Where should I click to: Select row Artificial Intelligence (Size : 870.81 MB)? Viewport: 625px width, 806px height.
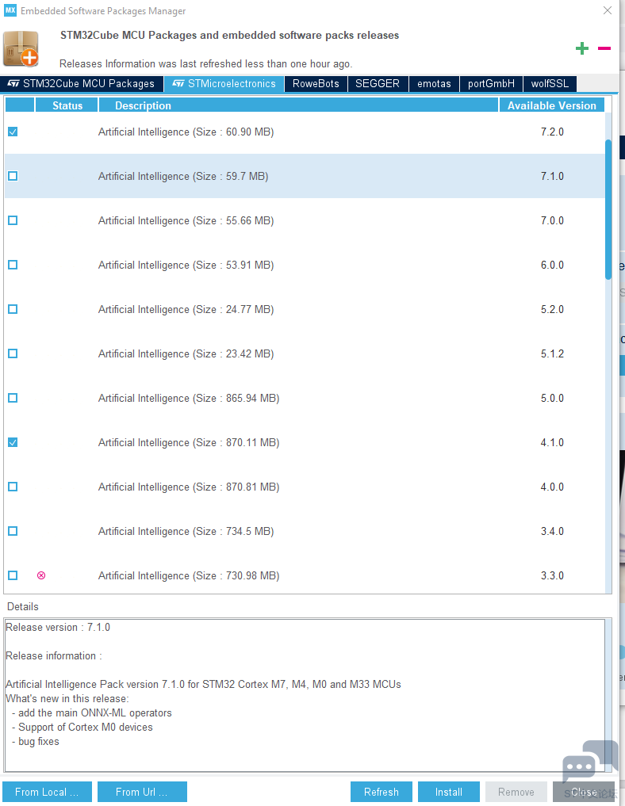[305, 487]
